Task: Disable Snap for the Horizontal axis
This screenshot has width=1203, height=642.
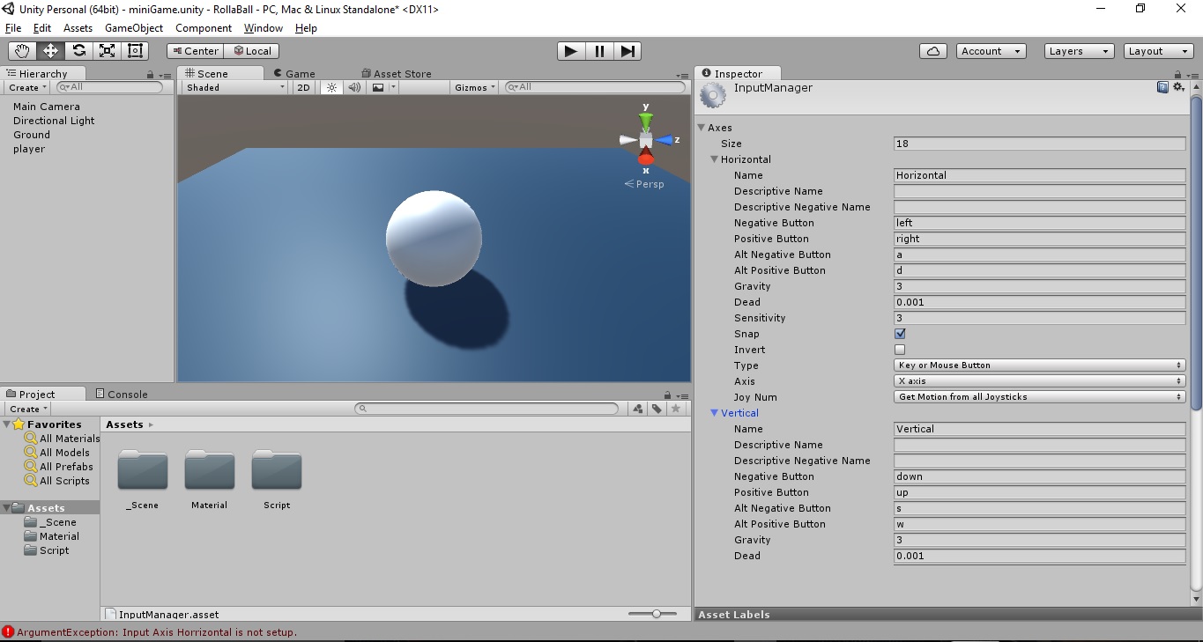Action: [x=900, y=334]
